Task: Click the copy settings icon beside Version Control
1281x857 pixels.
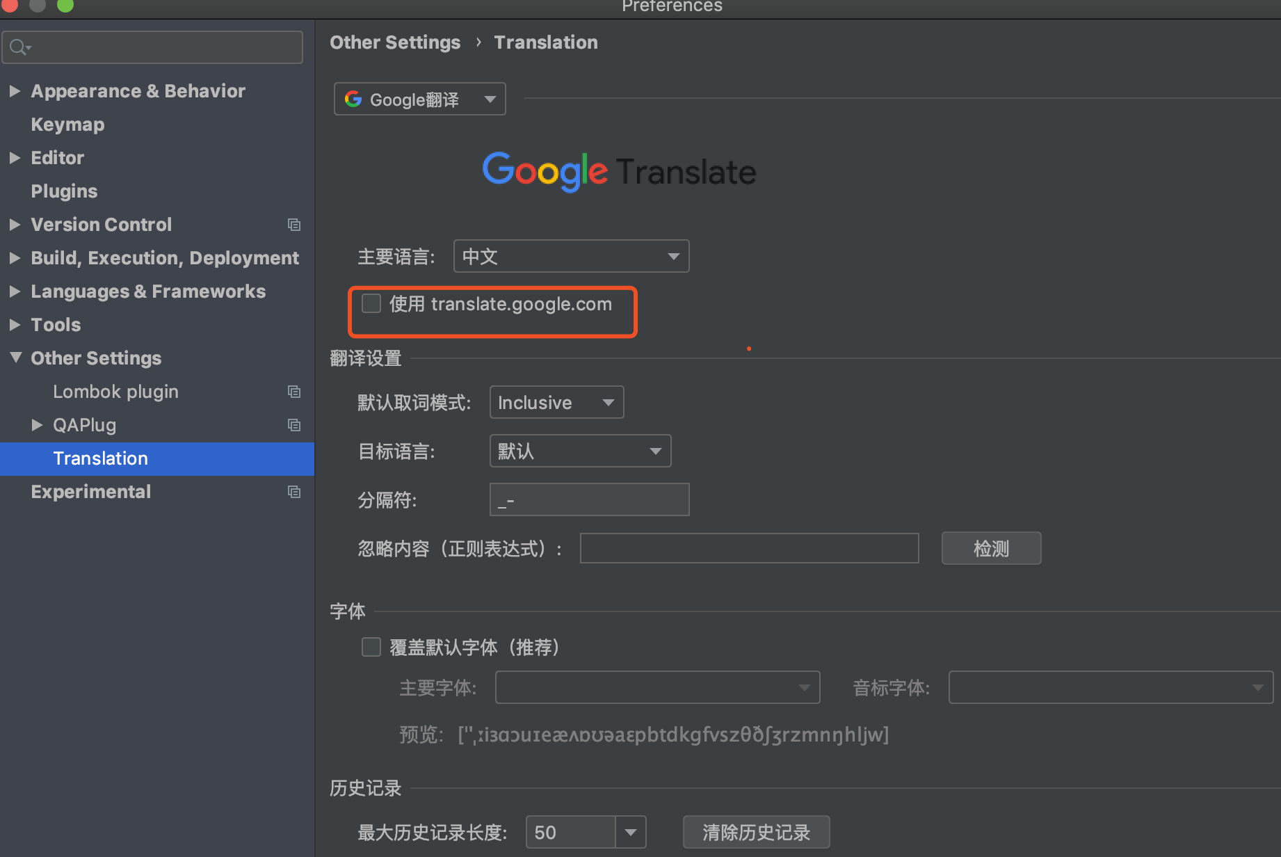Action: point(294,224)
